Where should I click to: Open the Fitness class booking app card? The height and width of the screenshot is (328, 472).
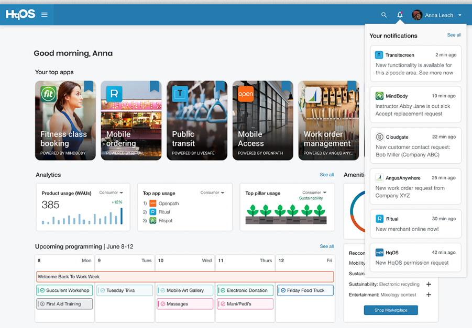65,120
